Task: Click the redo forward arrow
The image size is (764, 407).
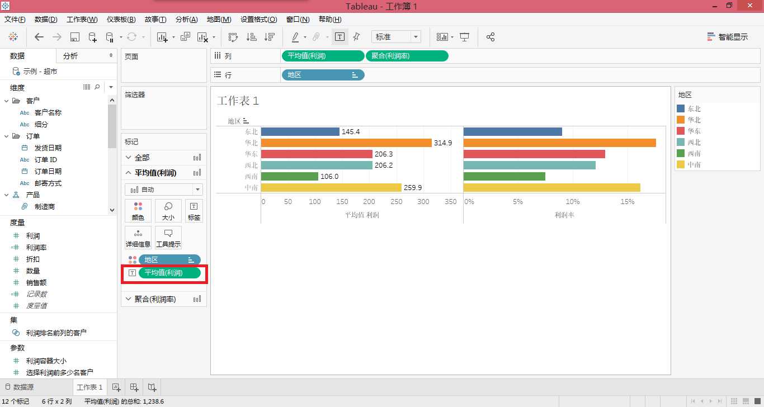Action: tap(56, 37)
